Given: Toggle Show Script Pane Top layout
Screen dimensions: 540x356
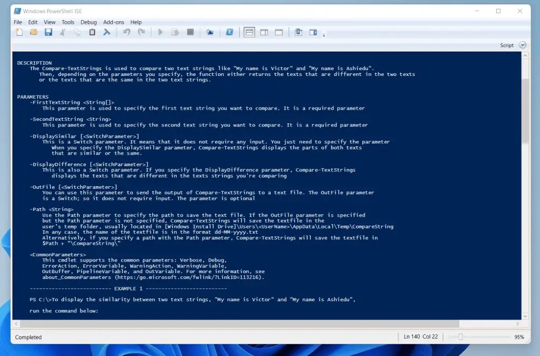Looking at the screenshot, I should click(x=248, y=32).
